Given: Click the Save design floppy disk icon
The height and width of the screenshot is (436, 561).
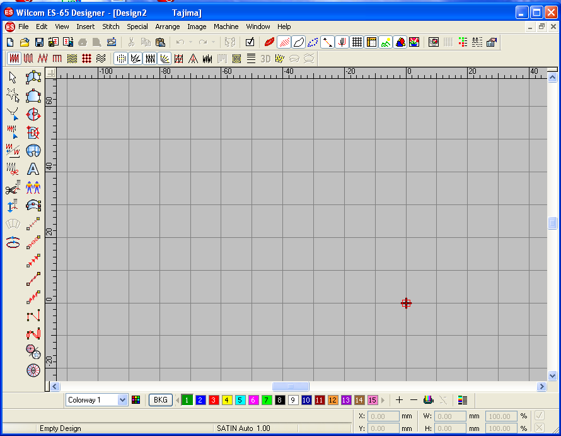Looking at the screenshot, I should [39, 42].
